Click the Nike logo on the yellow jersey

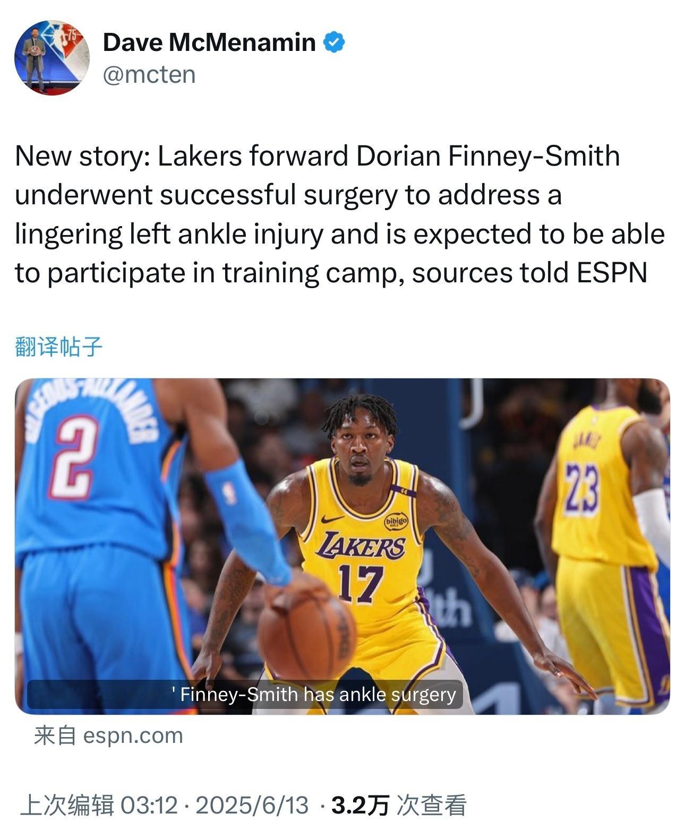332,518
